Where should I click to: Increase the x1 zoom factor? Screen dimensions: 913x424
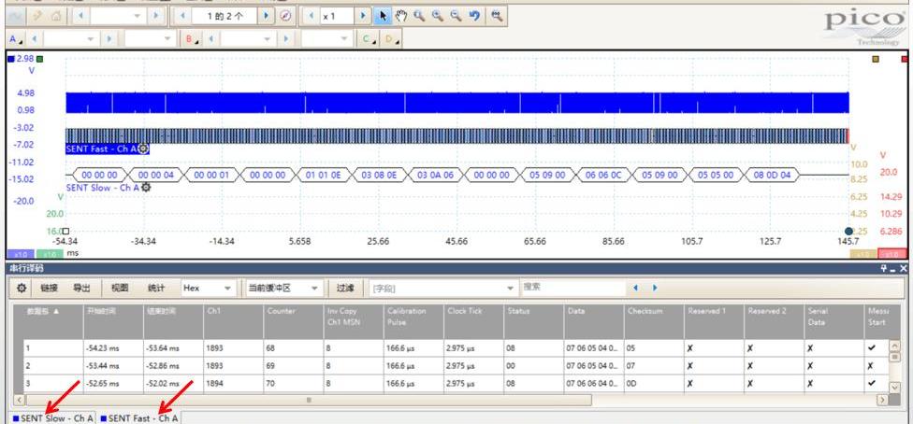363,16
